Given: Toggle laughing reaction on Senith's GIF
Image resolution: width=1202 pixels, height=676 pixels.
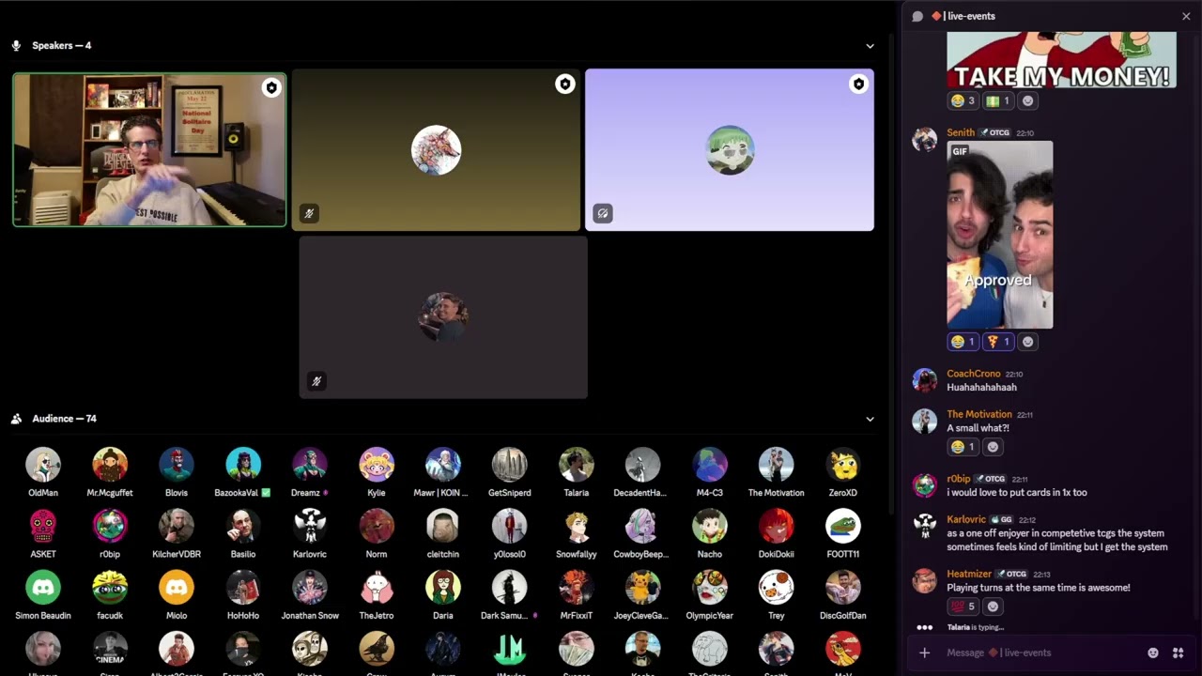Looking at the screenshot, I should 963,342.
